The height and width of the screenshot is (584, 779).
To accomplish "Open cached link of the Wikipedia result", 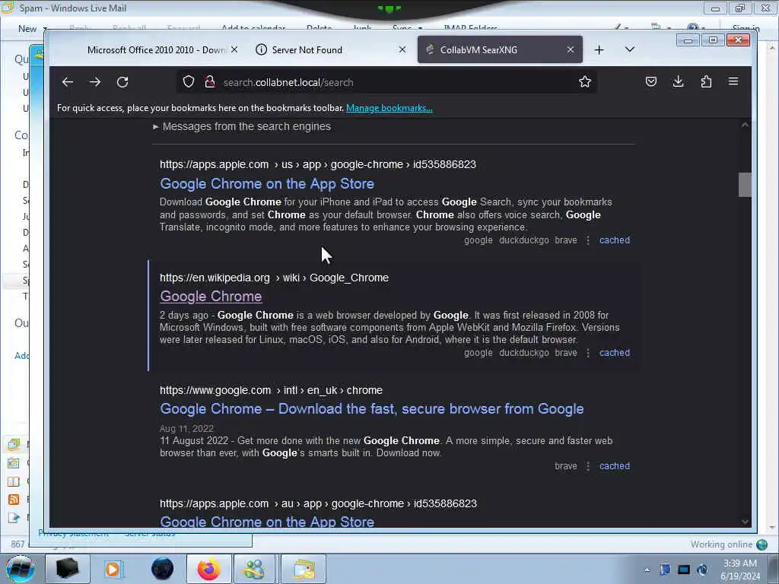I will [615, 353].
